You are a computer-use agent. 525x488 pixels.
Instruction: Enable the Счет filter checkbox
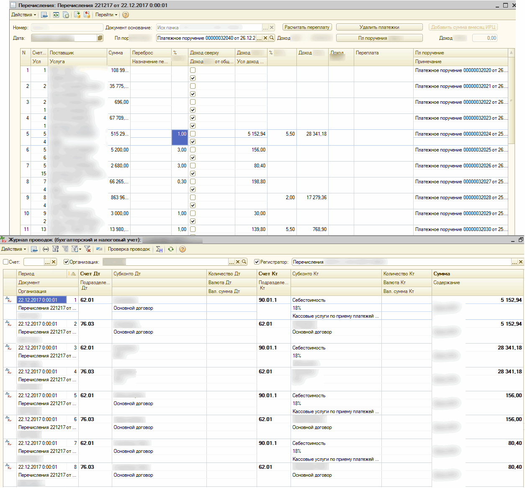6,262
